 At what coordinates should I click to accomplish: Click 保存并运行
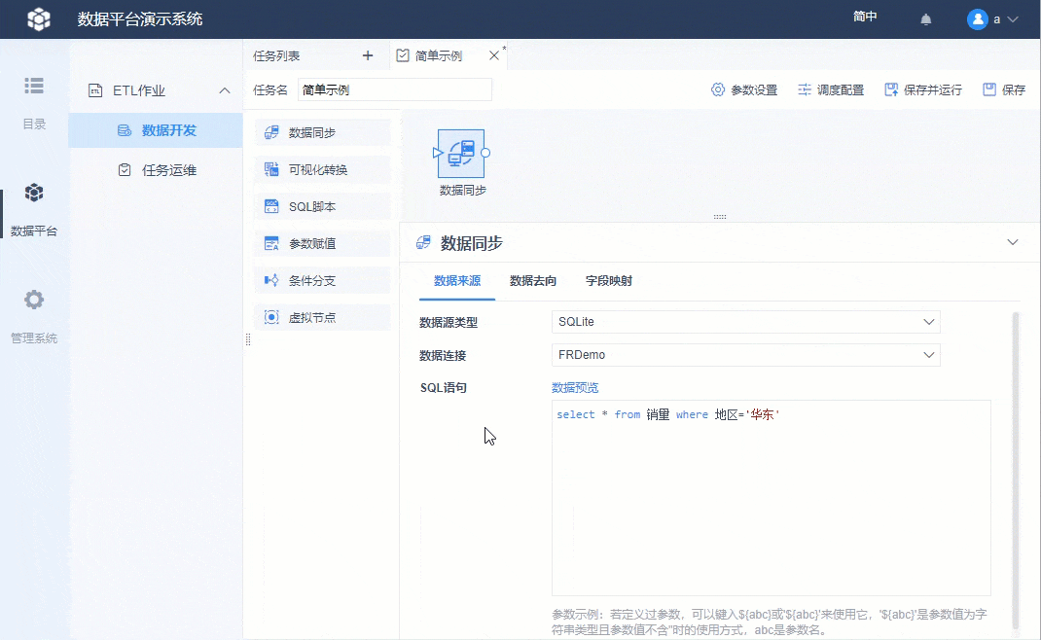pos(923,89)
